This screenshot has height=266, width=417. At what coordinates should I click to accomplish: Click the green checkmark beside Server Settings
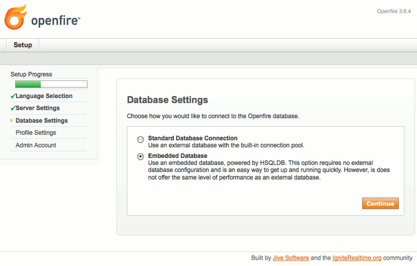click(13, 108)
